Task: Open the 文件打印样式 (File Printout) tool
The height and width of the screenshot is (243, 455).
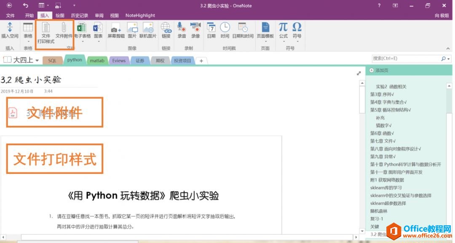Action: [x=45, y=32]
